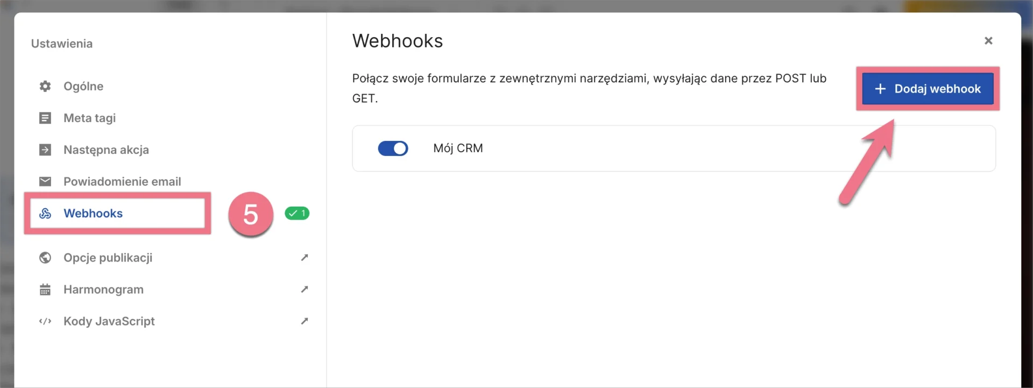The width and height of the screenshot is (1033, 388).
Task: Select Ogólne in settings menu
Action: coord(83,86)
